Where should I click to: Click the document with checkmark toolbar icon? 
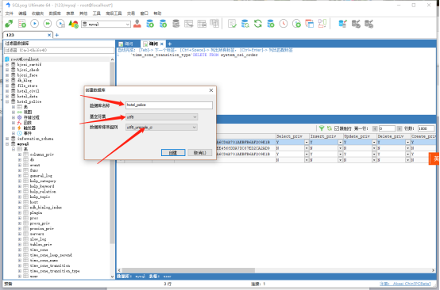(x=232, y=24)
